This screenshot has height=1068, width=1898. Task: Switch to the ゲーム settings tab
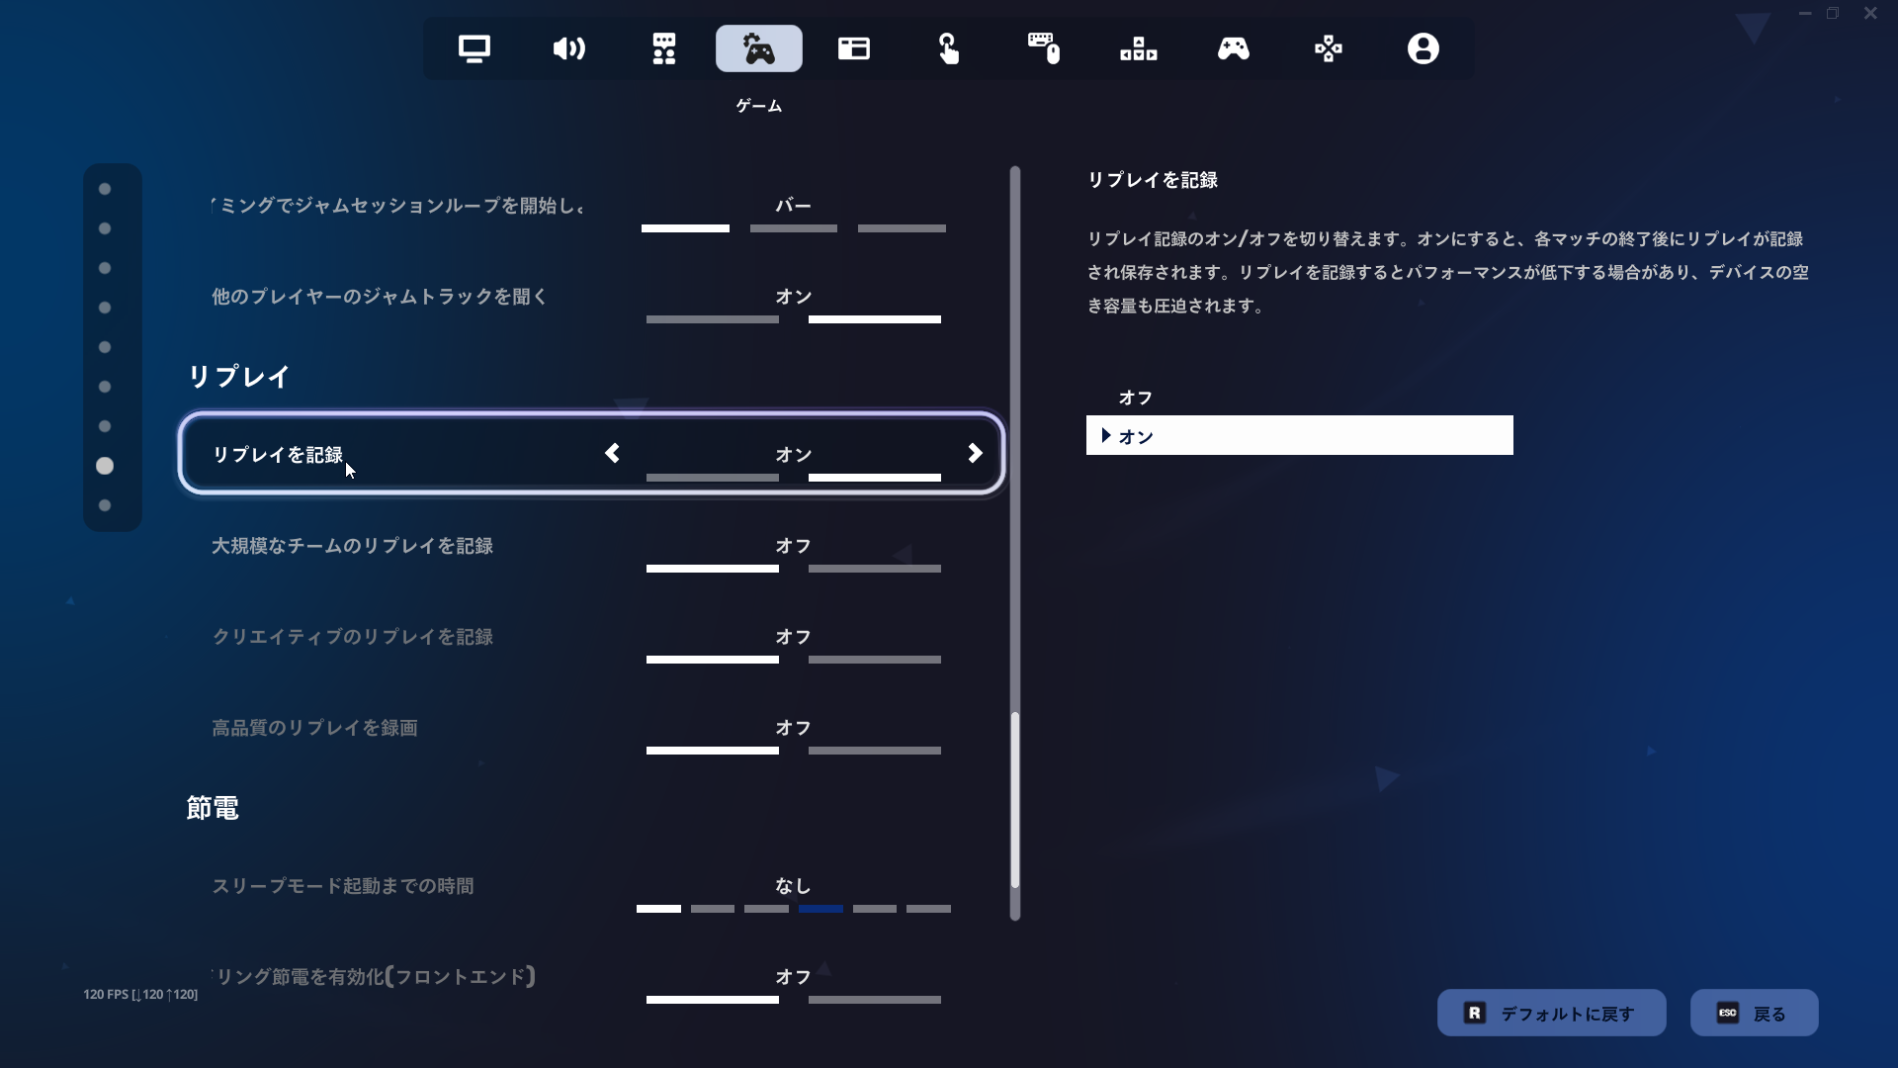759,48
